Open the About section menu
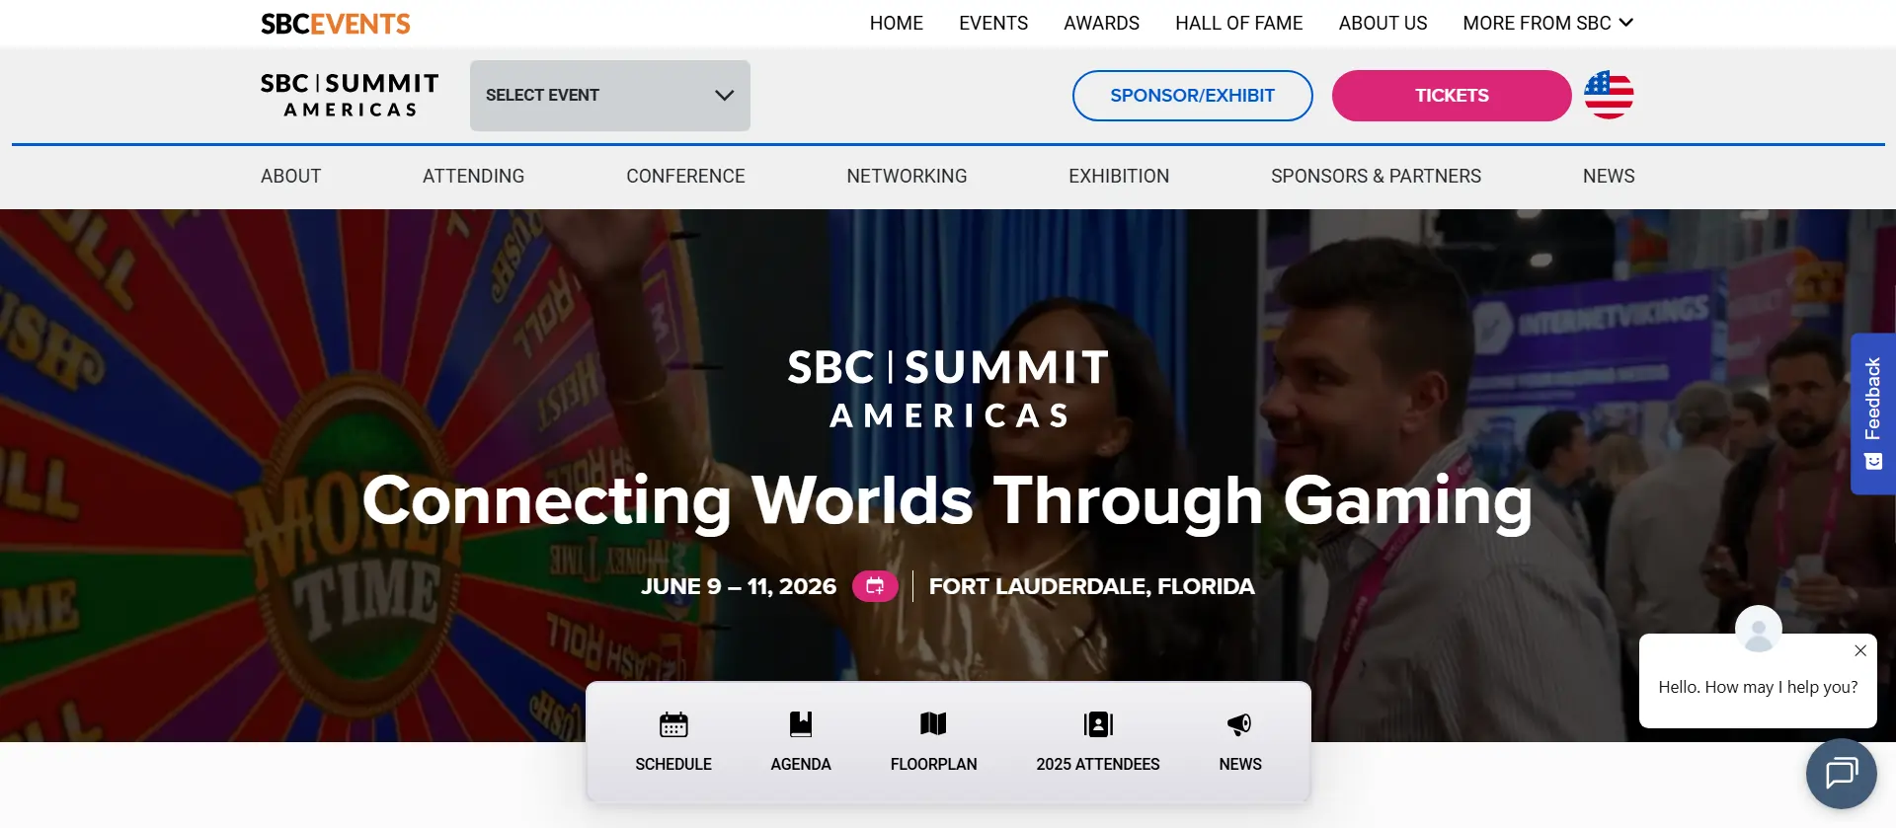Screen dimensions: 1896x828 coord(291,176)
